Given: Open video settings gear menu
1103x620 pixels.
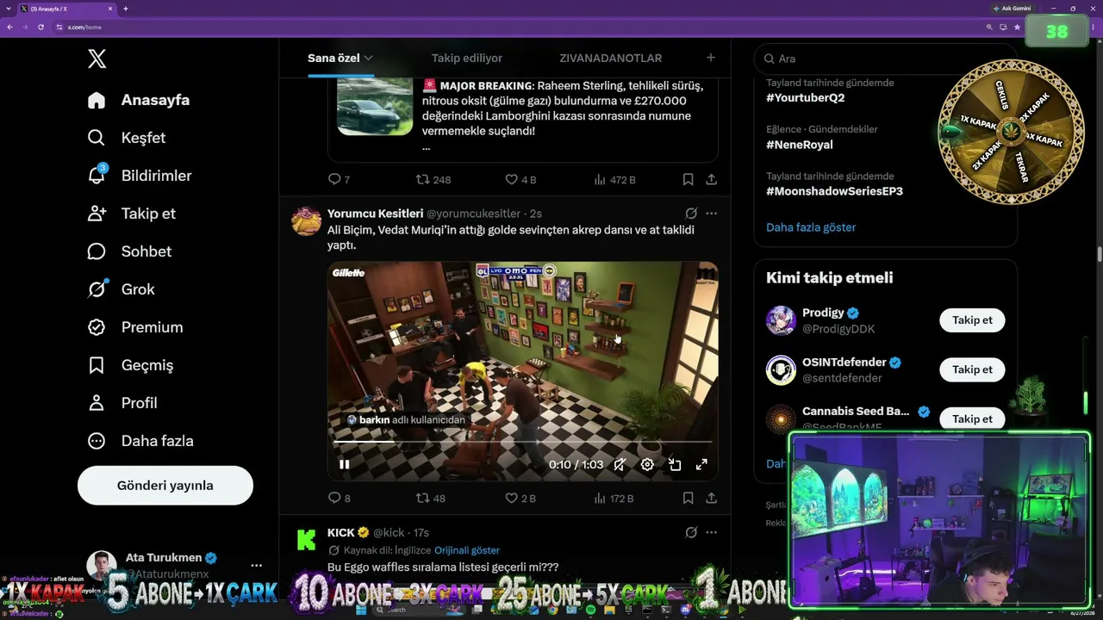Looking at the screenshot, I should click(x=647, y=464).
